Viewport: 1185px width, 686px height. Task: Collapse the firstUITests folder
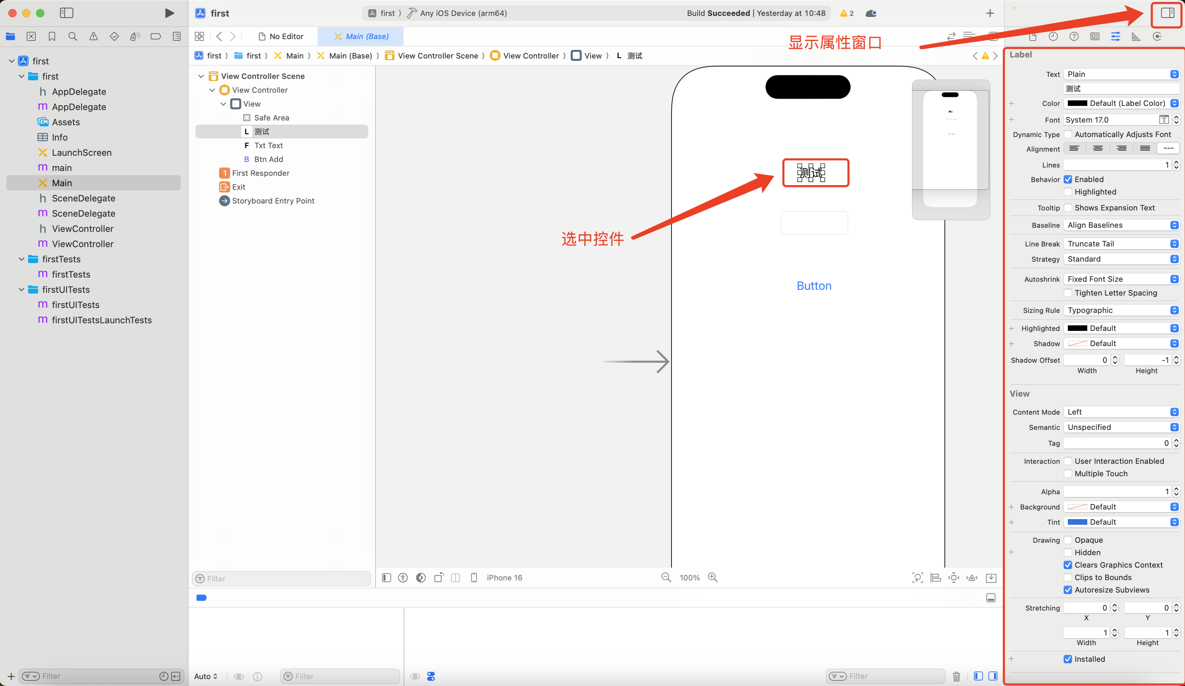coord(21,289)
